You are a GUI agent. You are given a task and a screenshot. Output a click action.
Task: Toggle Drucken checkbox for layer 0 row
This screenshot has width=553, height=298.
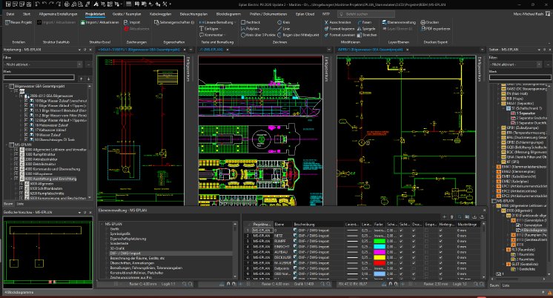pos(414,231)
